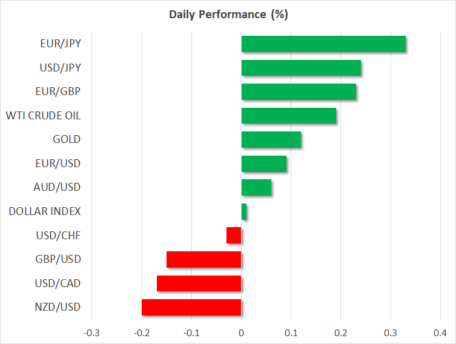Select the red USD/CAD bar
Viewport: 456px width, 344px height.
pyautogui.click(x=199, y=283)
